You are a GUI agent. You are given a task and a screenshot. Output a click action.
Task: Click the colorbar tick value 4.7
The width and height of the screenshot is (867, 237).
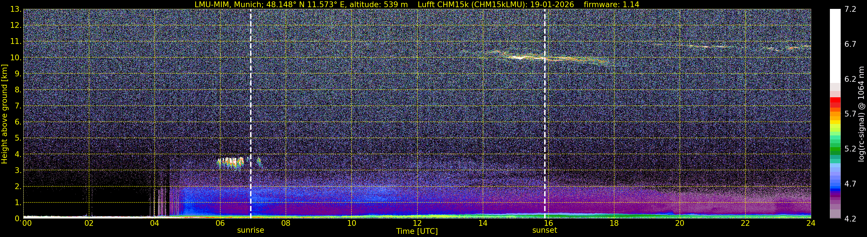(850, 184)
